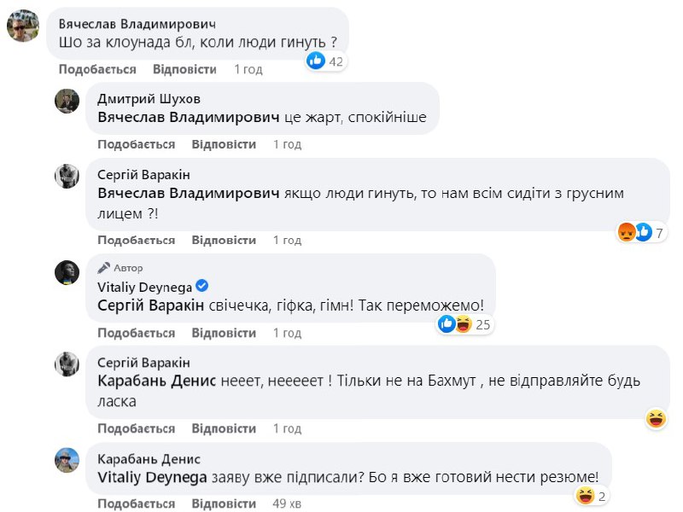The width and height of the screenshot is (683, 512).
Task: Click Vitaliy Deynega's profile avatar
Action: click(x=67, y=273)
